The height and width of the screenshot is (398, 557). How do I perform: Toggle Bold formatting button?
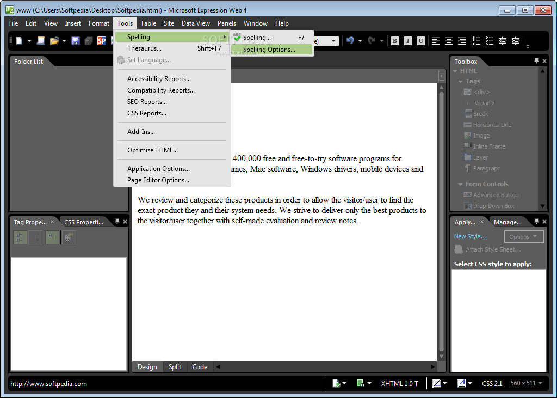pos(395,41)
